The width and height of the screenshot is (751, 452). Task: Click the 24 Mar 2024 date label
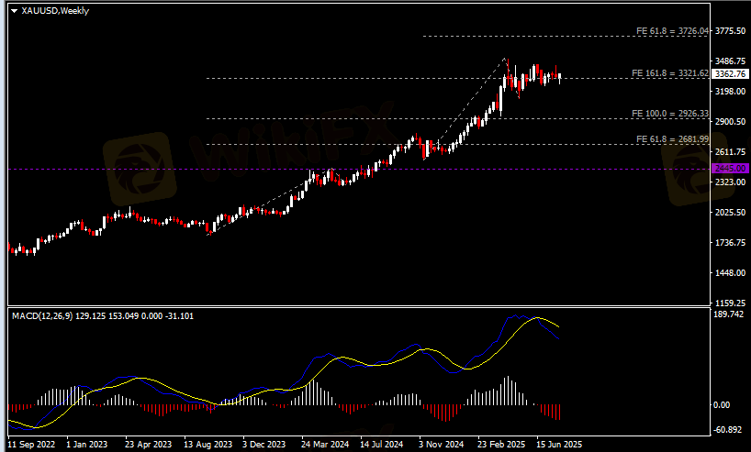click(x=325, y=445)
